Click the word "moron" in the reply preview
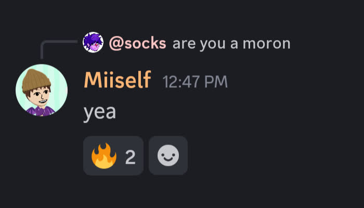 click(266, 43)
